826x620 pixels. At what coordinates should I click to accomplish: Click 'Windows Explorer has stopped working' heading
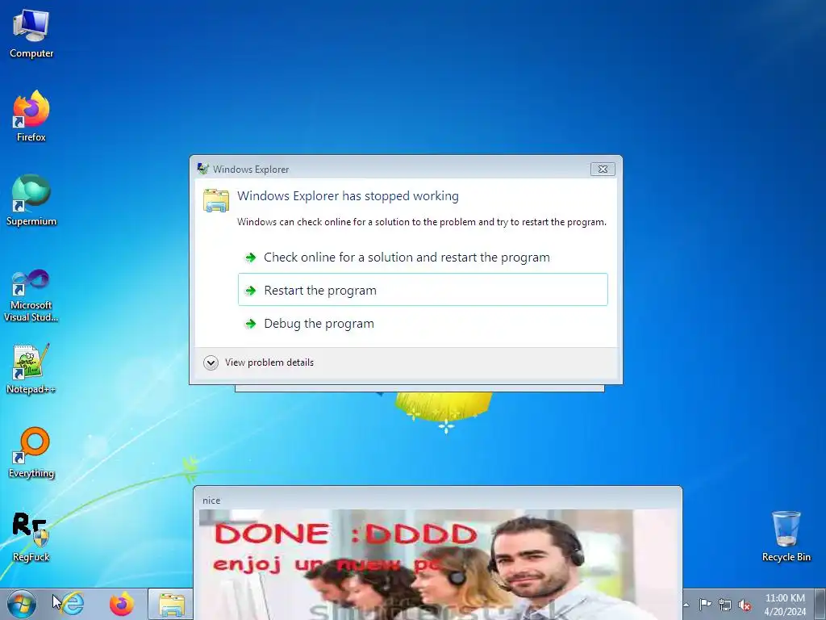coord(348,196)
